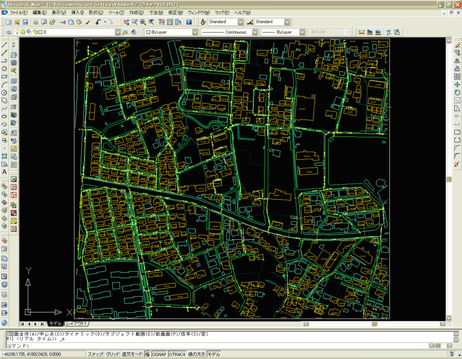Open the ByLayer color dropdown
Image resolution: width=462 pixels, height=359 pixels.
[194, 32]
